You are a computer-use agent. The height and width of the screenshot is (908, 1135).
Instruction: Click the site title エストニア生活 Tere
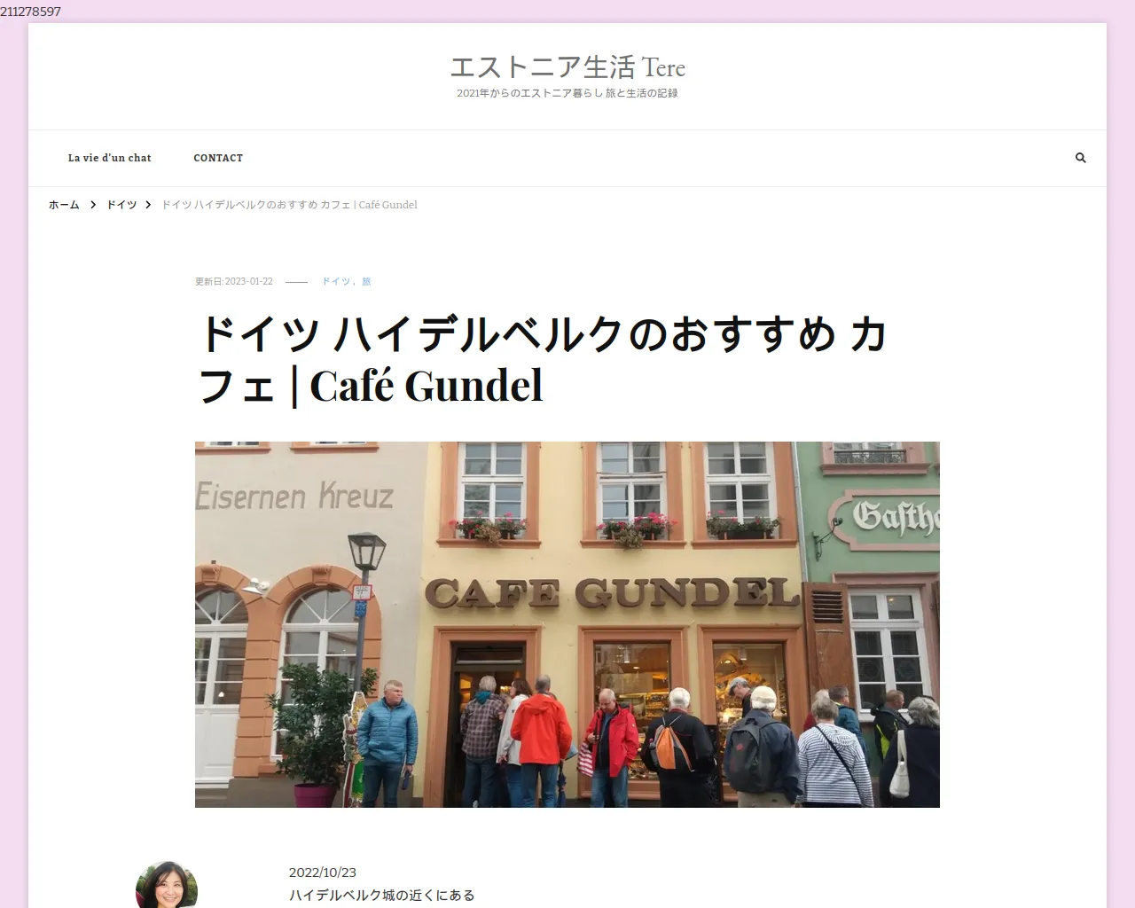(567, 67)
